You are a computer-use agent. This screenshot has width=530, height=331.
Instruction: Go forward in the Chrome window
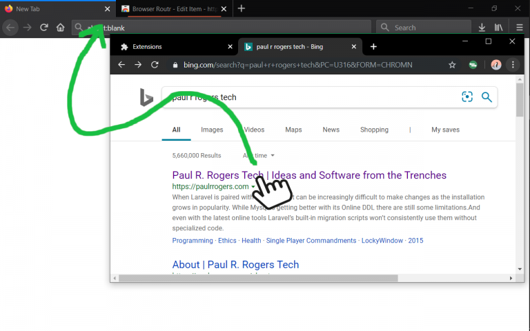click(138, 65)
